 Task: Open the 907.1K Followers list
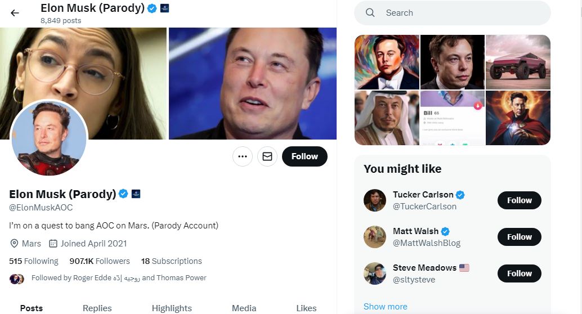[100, 261]
